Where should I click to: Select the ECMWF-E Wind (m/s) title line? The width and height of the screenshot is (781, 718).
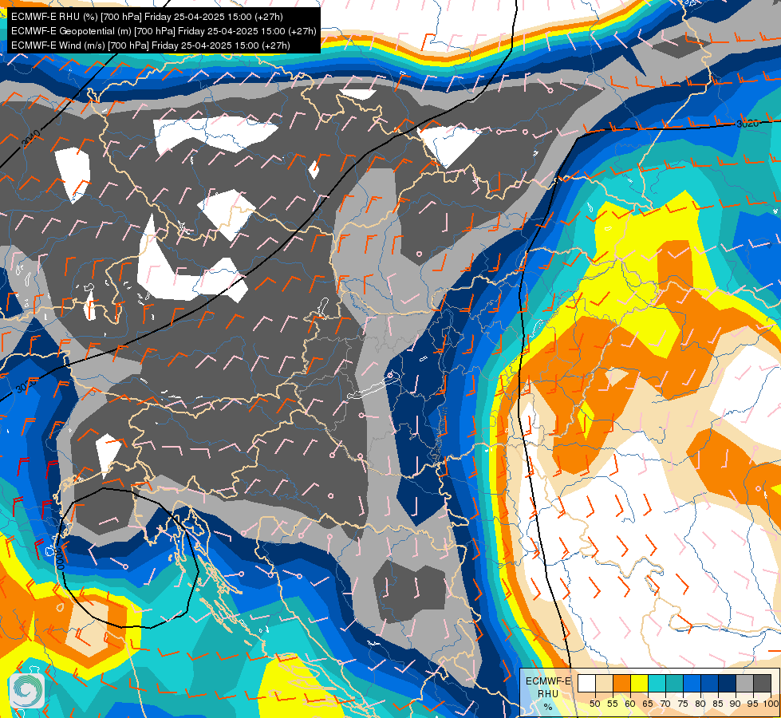click(x=151, y=45)
